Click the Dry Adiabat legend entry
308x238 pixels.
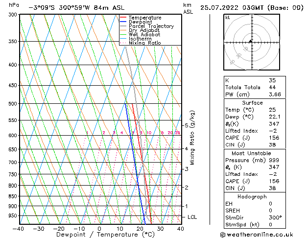pyautogui.click(x=140, y=30)
